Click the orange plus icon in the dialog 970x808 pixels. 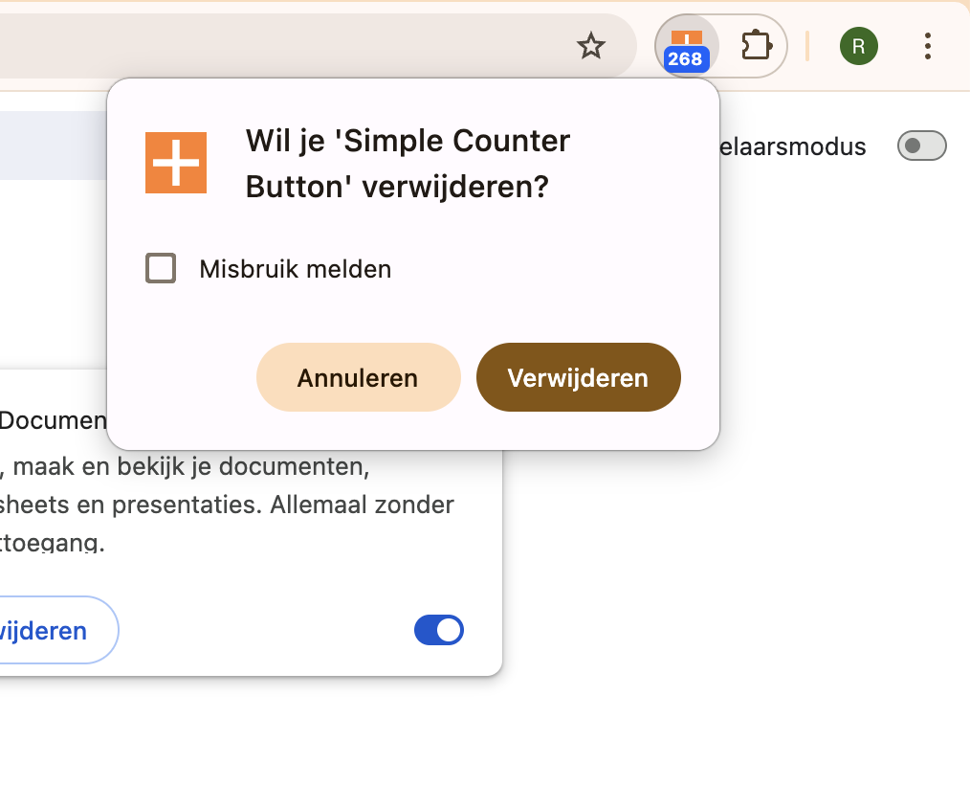175,163
